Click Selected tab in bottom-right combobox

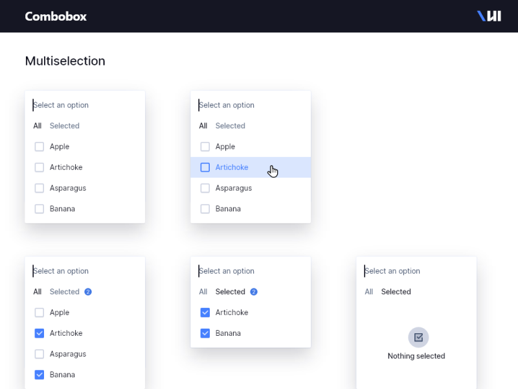[x=396, y=292]
